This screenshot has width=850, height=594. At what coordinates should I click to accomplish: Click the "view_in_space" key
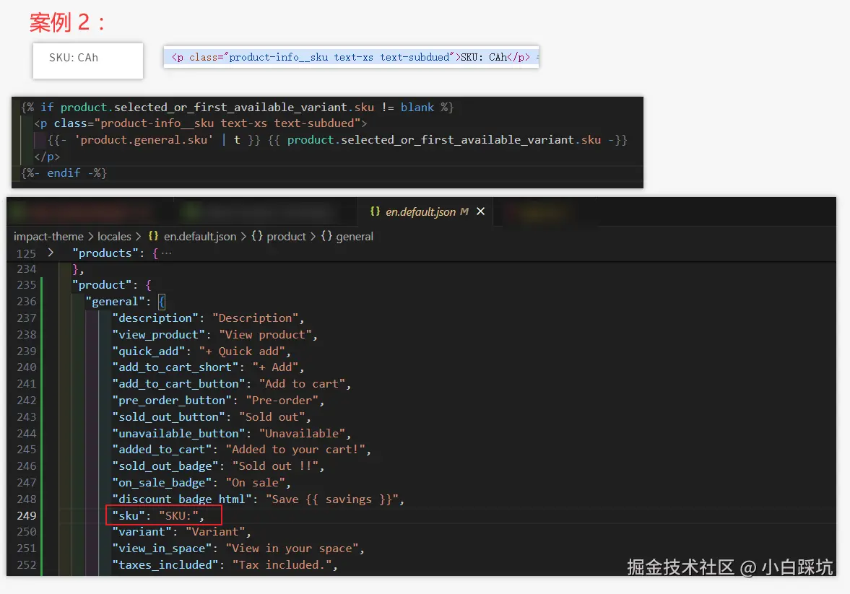click(162, 549)
